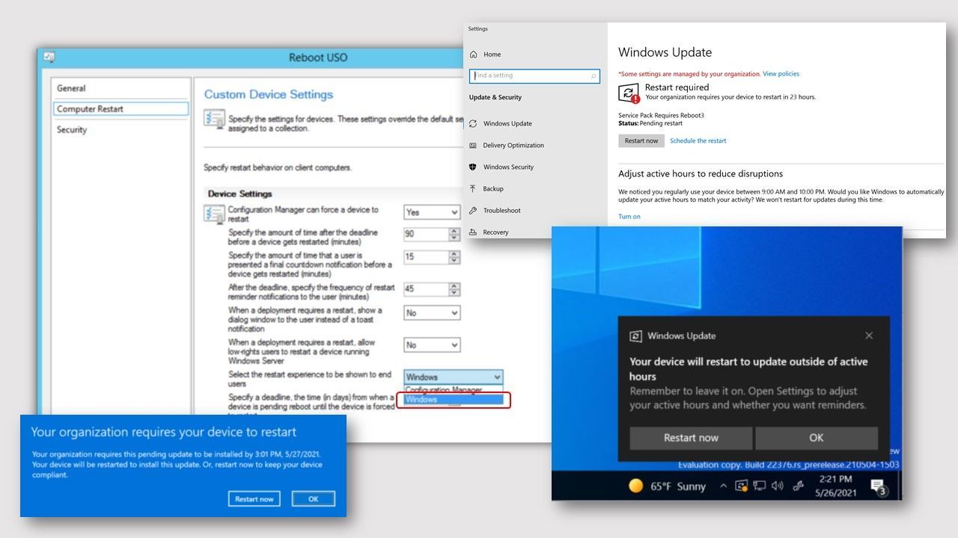The height and width of the screenshot is (538, 958).
Task: Open the Backup arrow icon in sidebar
Action: tap(473, 188)
